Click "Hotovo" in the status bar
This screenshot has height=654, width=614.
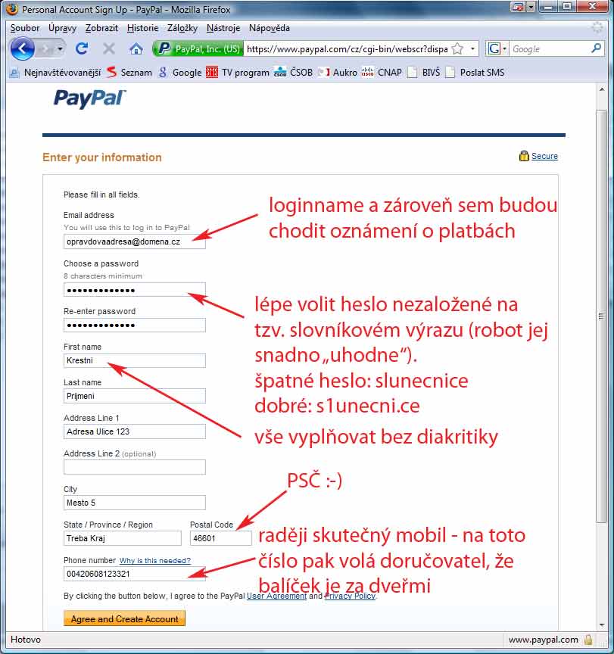click(x=26, y=640)
